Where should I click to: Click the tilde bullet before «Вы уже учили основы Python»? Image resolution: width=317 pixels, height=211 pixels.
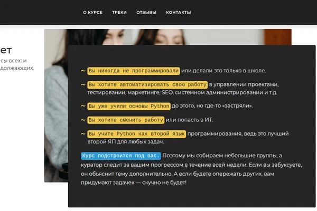pyautogui.click(x=83, y=106)
